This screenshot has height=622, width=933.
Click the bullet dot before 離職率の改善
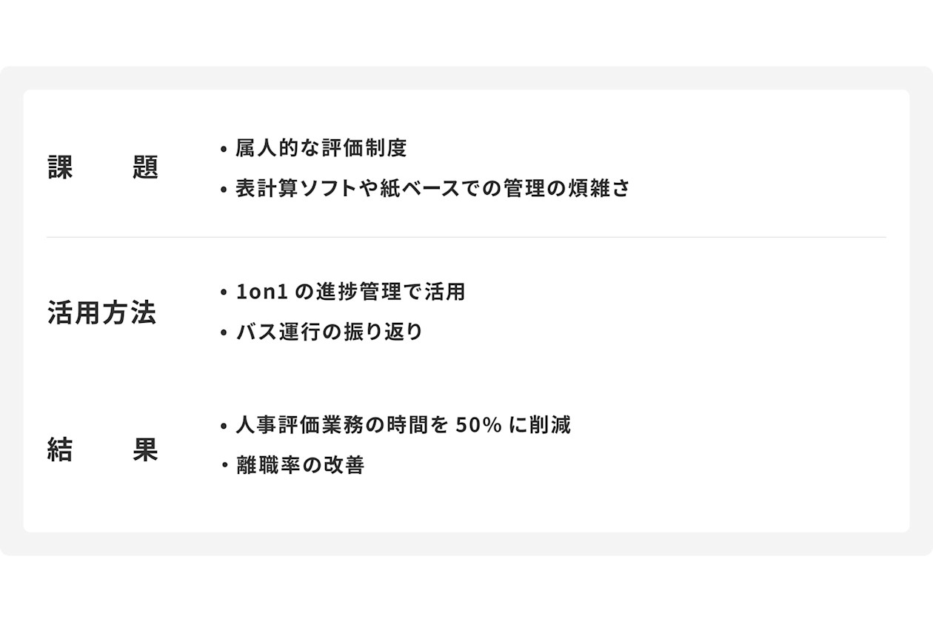(224, 467)
